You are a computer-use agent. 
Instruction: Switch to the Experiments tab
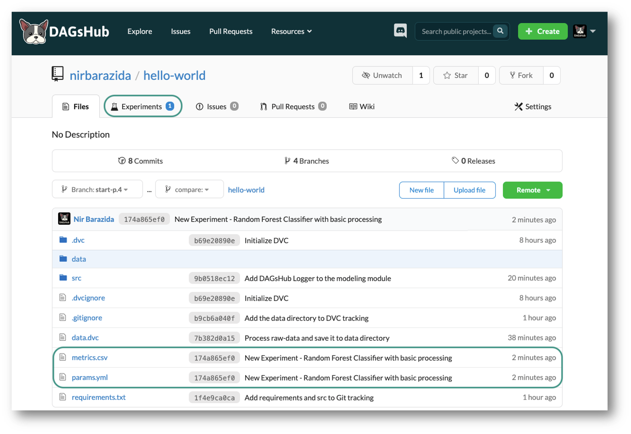pos(143,106)
